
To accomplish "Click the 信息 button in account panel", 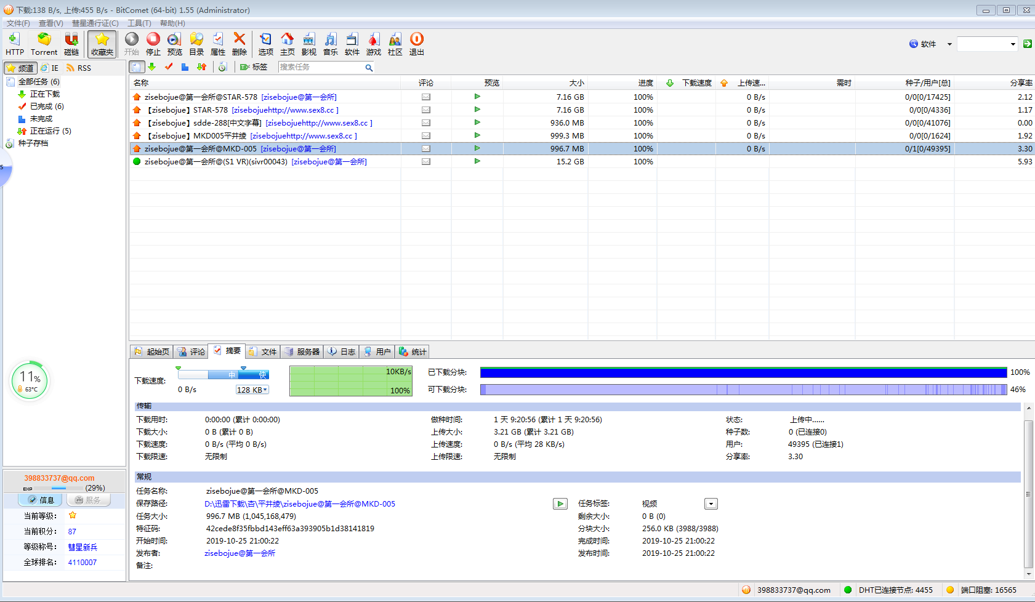I will (41, 500).
